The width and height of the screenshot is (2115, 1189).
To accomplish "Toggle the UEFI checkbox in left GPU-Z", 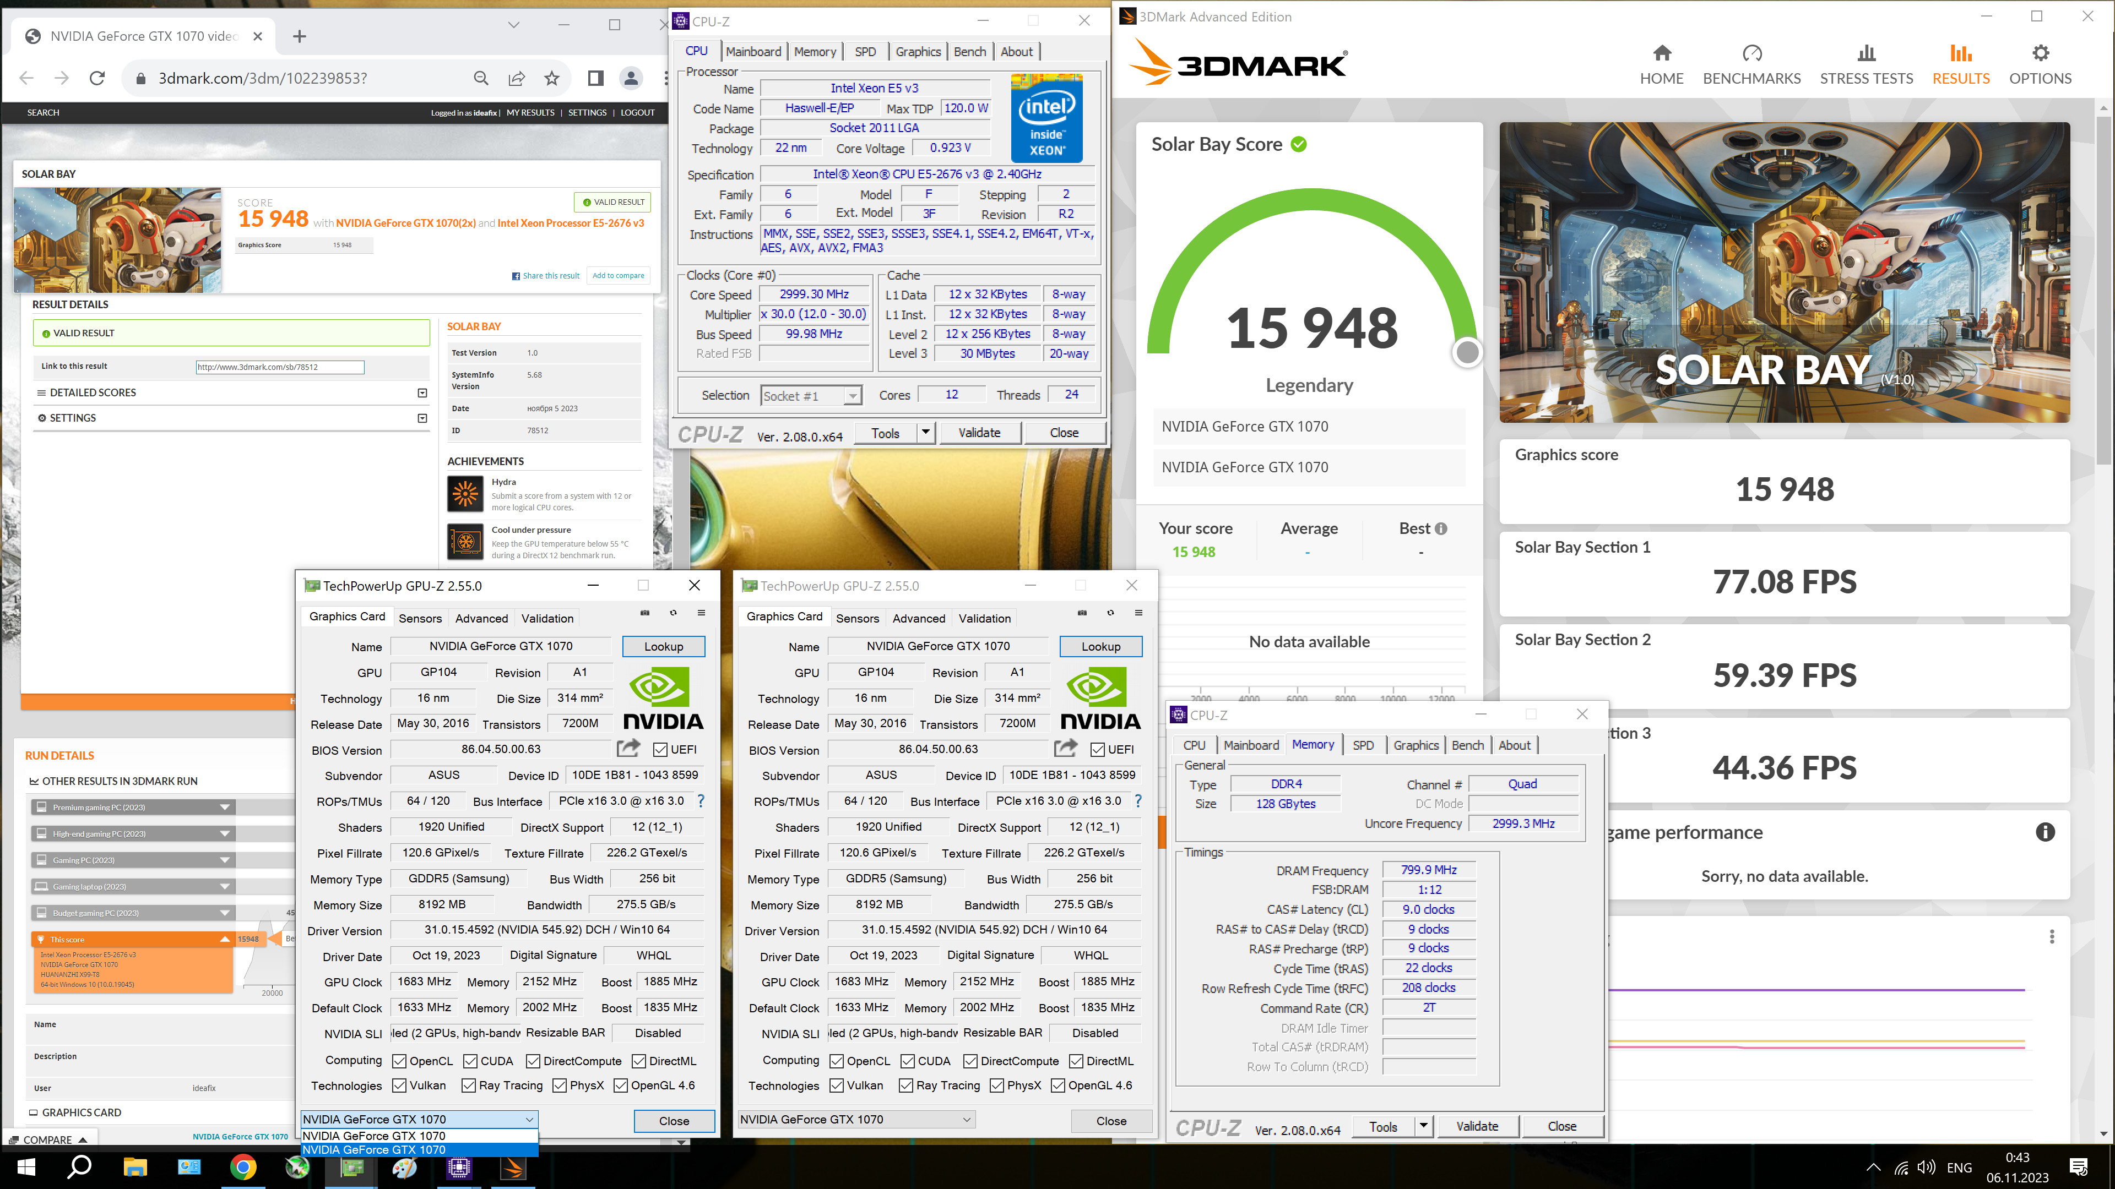I will [660, 750].
